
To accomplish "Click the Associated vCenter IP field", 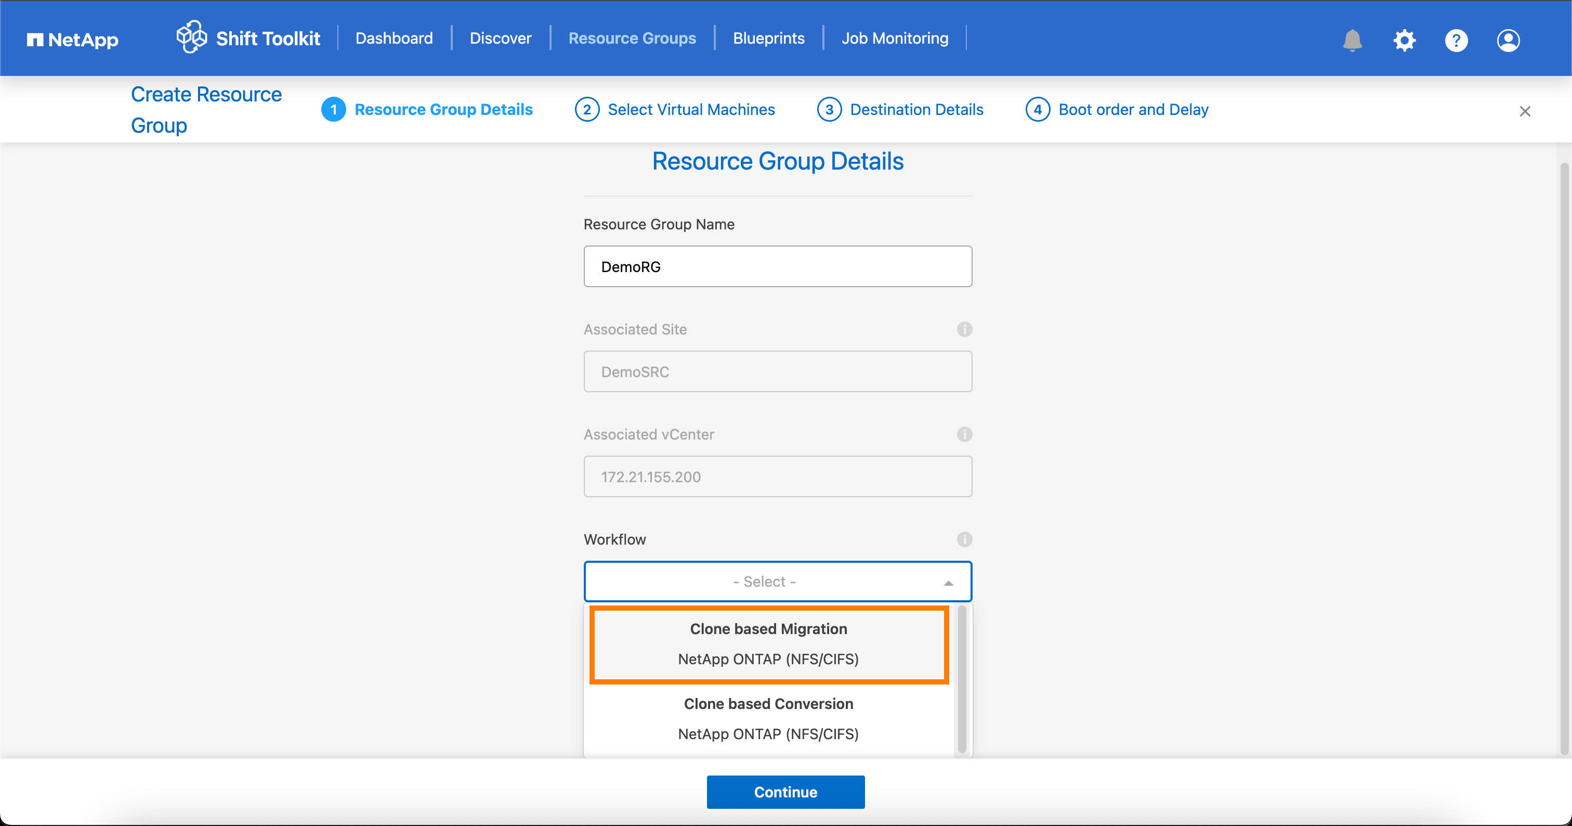I will click(778, 476).
